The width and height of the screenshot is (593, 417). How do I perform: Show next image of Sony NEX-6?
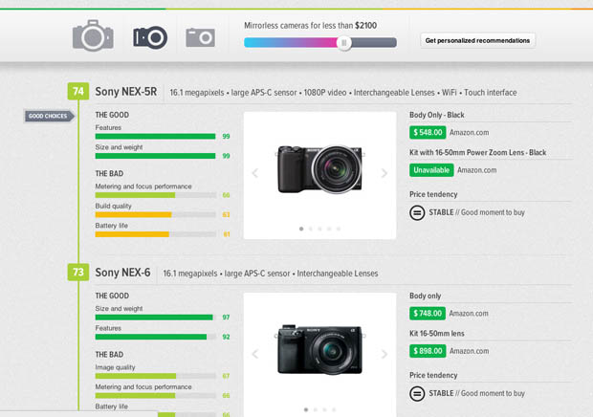pos(384,354)
